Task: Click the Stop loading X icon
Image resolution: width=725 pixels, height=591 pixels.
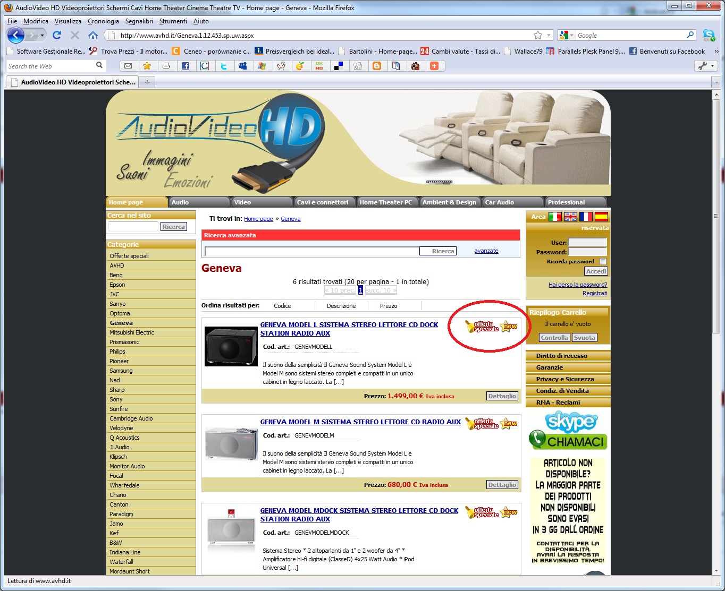Action: click(75, 35)
